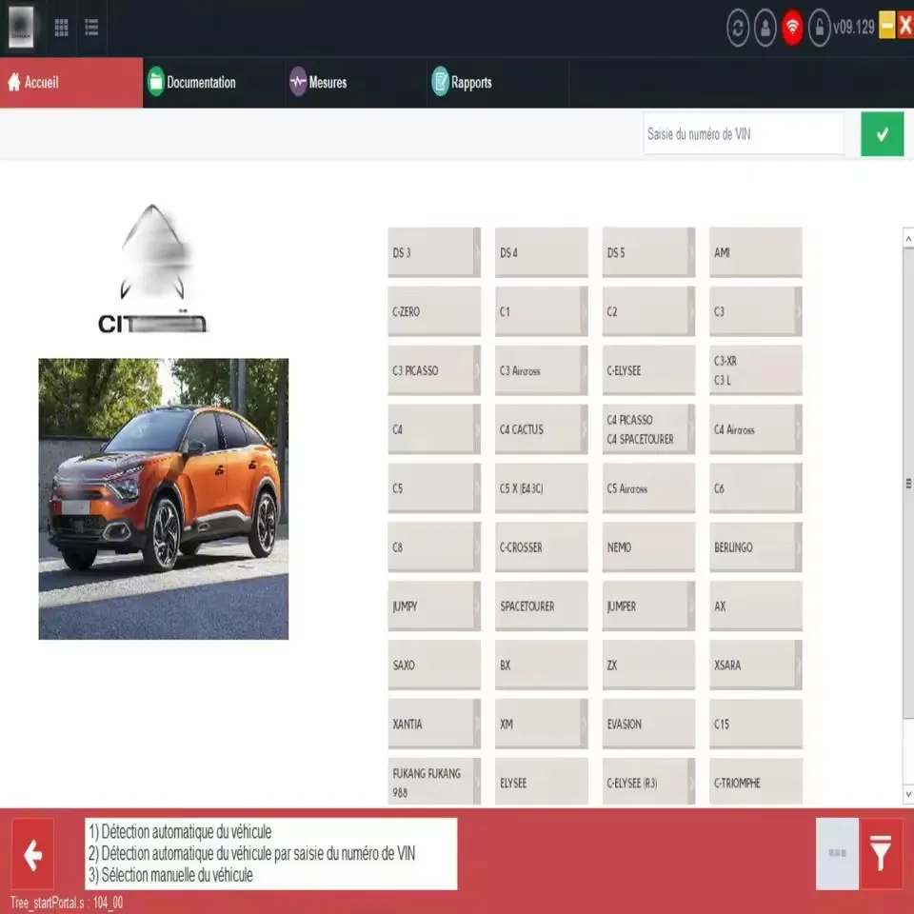Validate the VIN with the green check button
914x914 pixels.
point(882,133)
